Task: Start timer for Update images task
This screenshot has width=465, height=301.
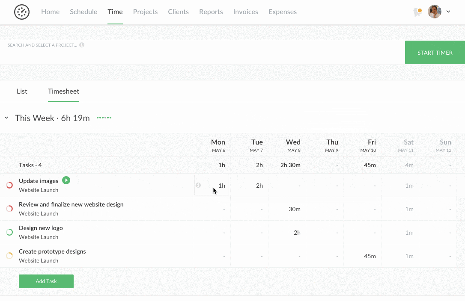Action: pyautogui.click(x=66, y=180)
